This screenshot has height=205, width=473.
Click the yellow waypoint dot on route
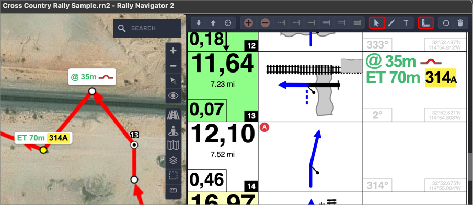(x=43, y=150)
